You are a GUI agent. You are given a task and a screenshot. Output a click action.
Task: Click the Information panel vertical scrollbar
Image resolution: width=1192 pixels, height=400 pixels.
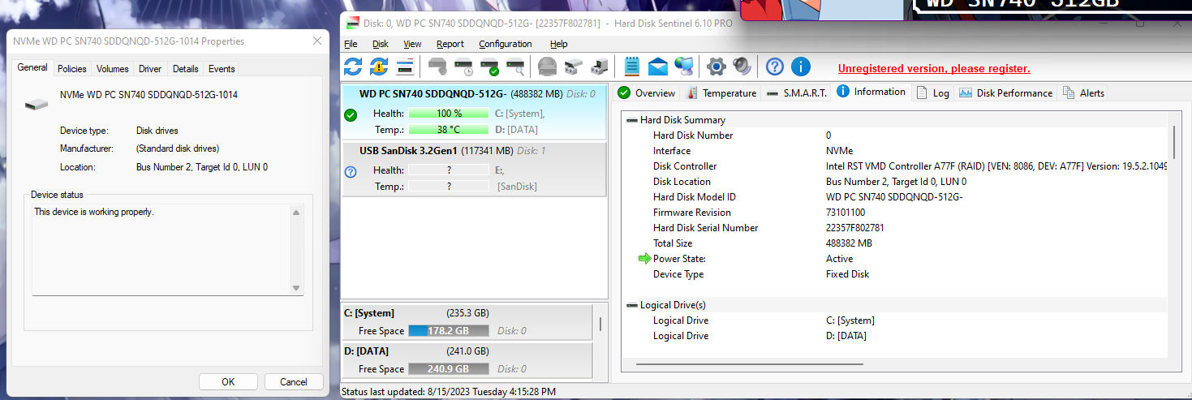pos(1174,143)
